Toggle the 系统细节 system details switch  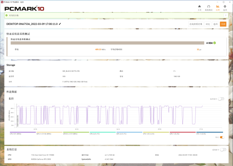[223, 150]
